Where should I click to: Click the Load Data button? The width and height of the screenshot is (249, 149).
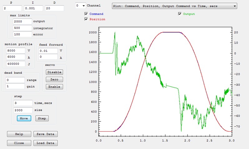45,143
